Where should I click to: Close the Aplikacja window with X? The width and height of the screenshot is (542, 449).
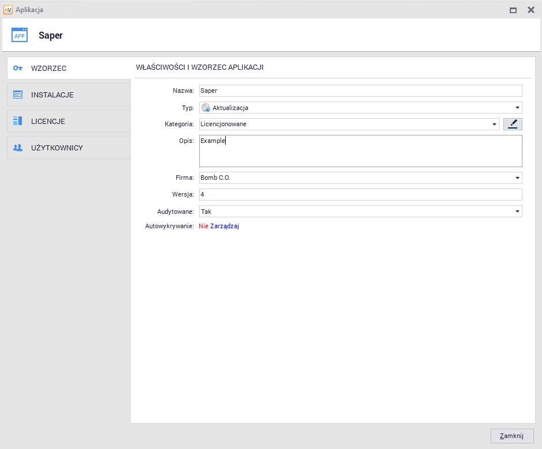point(530,10)
